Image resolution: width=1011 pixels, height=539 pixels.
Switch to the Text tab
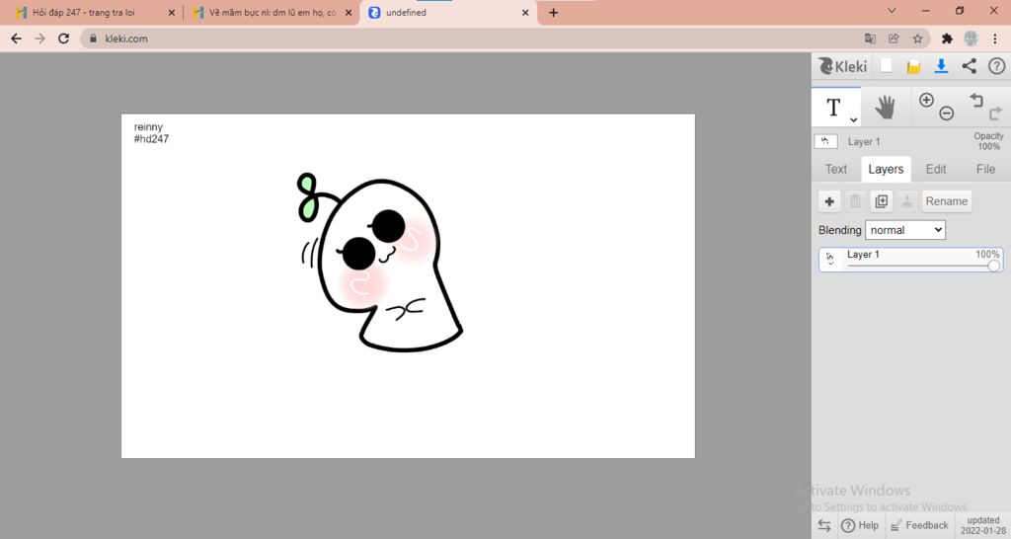(x=836, y=169)
